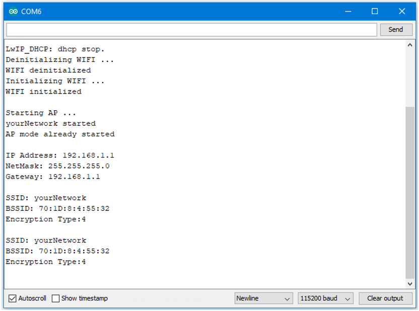Click 'Initializing WIFI ...' line
Screen dimensions: 419x311
pyautogui.click(x=55, y=81)
